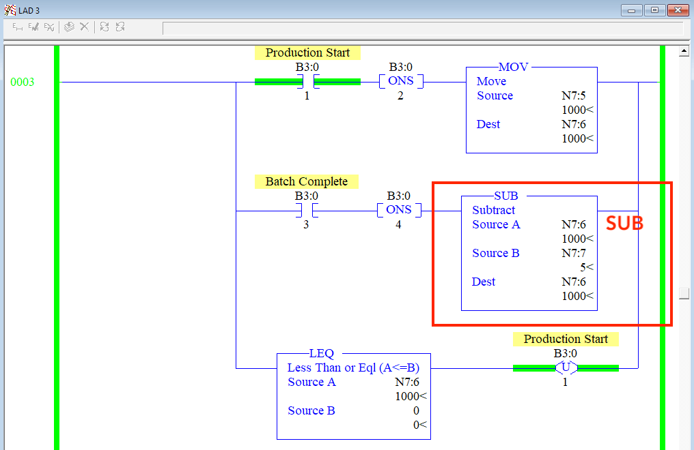Click rung number 0003
The height and width of the screenshot is (450, 694).
click(23, 81)
